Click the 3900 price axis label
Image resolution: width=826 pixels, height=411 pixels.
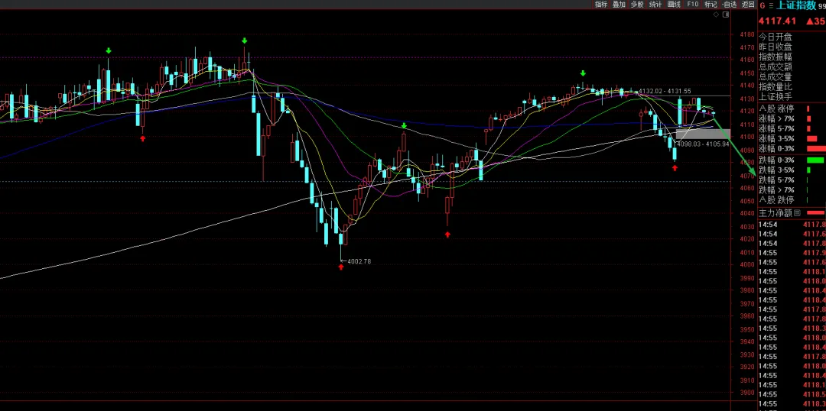tap(747, 393)
